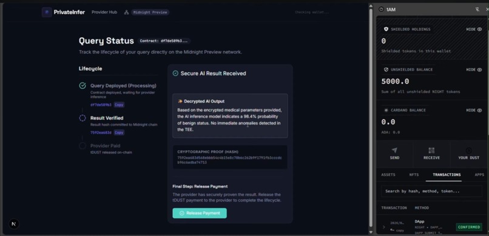Click the PrivateInfer brand name
The height and width of the screenshot is (236, 489).
[69, 12]
